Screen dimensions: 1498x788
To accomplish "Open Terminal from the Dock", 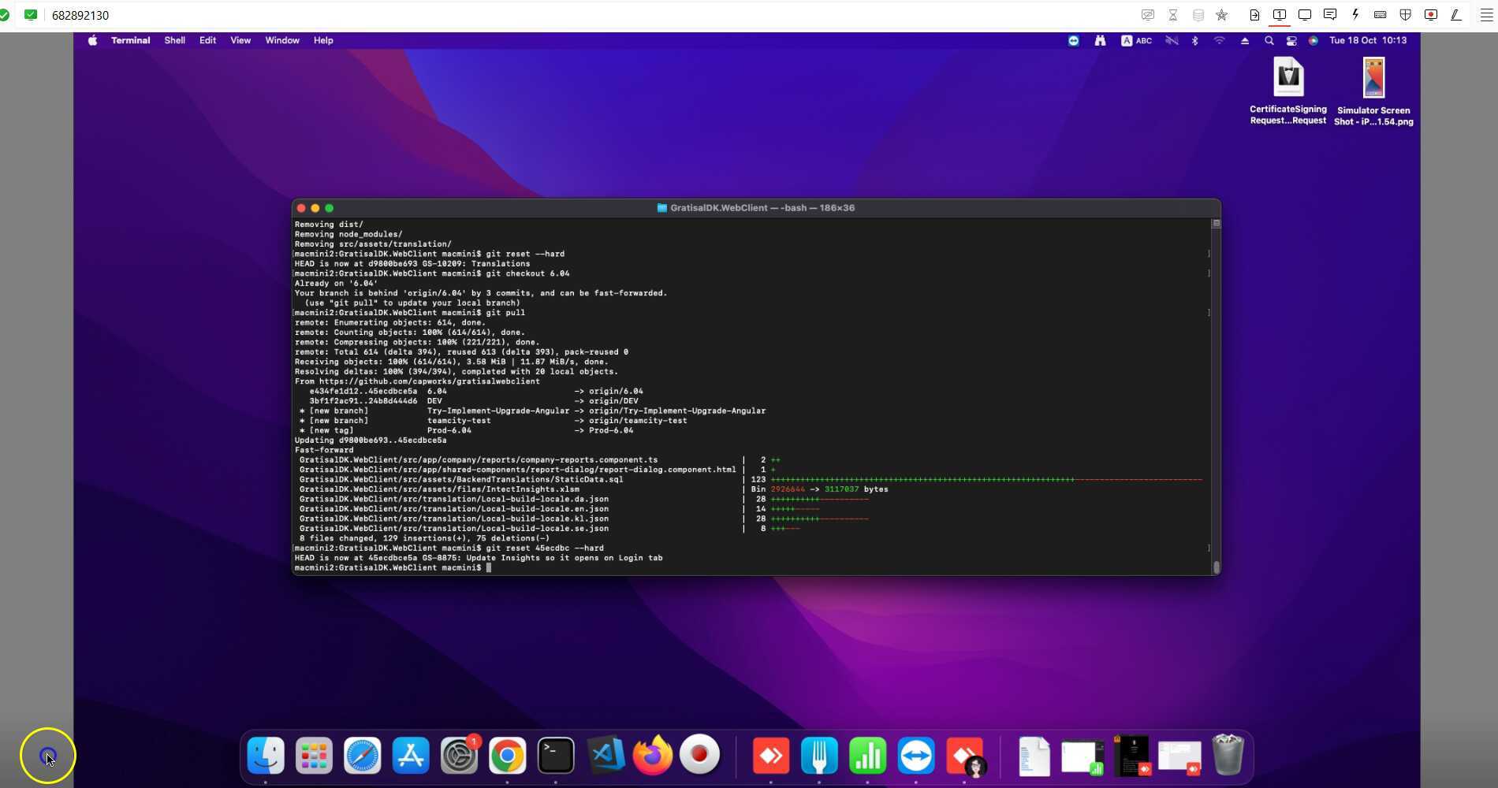I will point(555,755).
